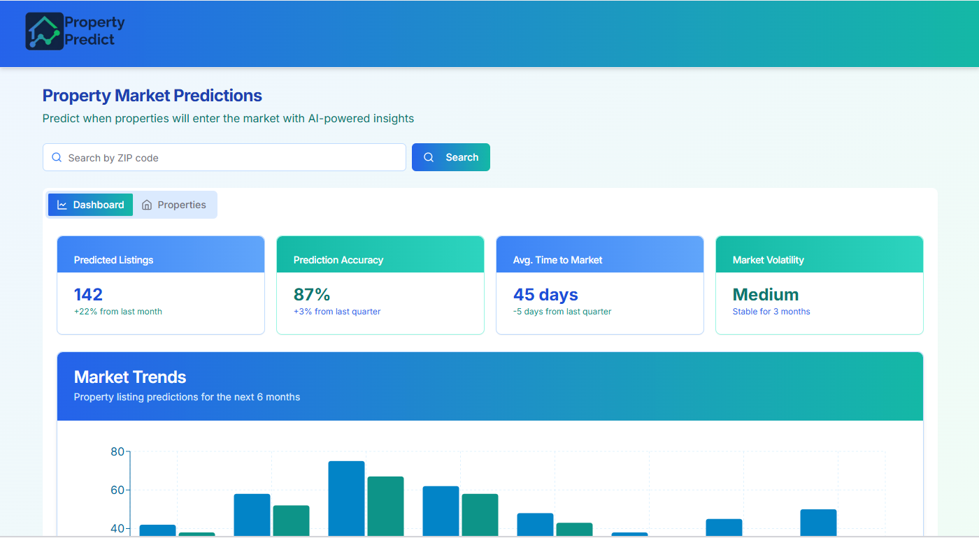This screenshot has width=979, height=538.
Task: Click the Property Predict brand name text
Action: point(94,31)
